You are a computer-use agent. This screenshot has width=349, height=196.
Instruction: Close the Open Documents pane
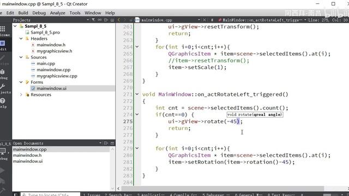pos(112,143)
